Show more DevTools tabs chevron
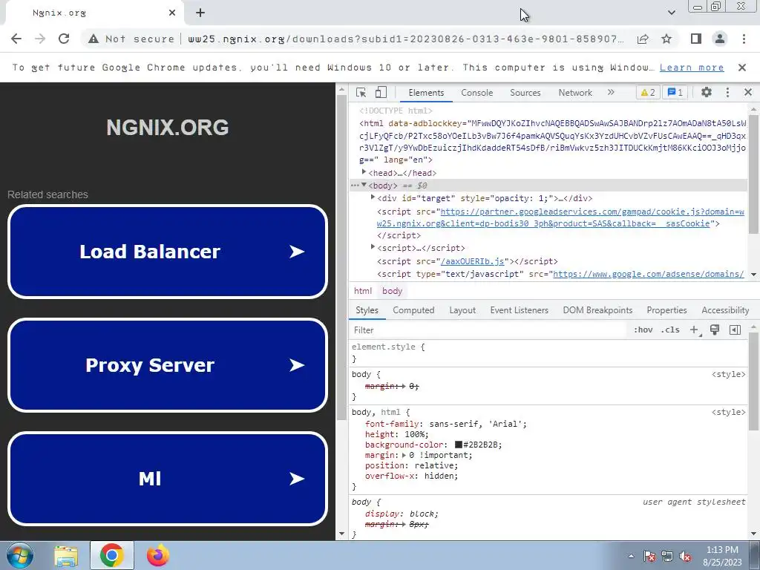The image size is (760, 570). tap(611, 92)
